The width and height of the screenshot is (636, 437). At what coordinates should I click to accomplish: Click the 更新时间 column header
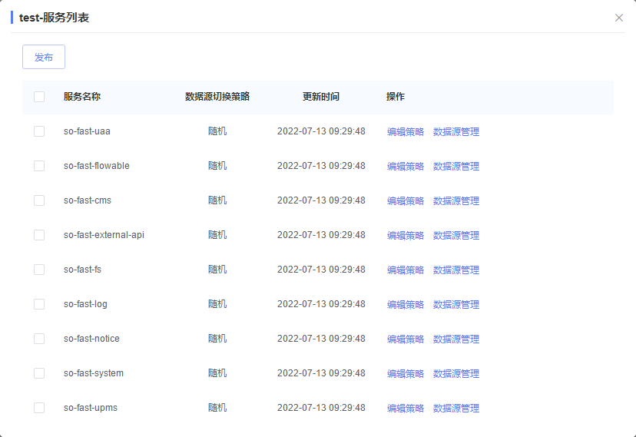tap(321, 97)
